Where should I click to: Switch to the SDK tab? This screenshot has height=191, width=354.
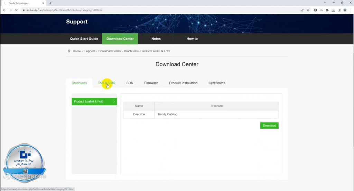[130, 83]
